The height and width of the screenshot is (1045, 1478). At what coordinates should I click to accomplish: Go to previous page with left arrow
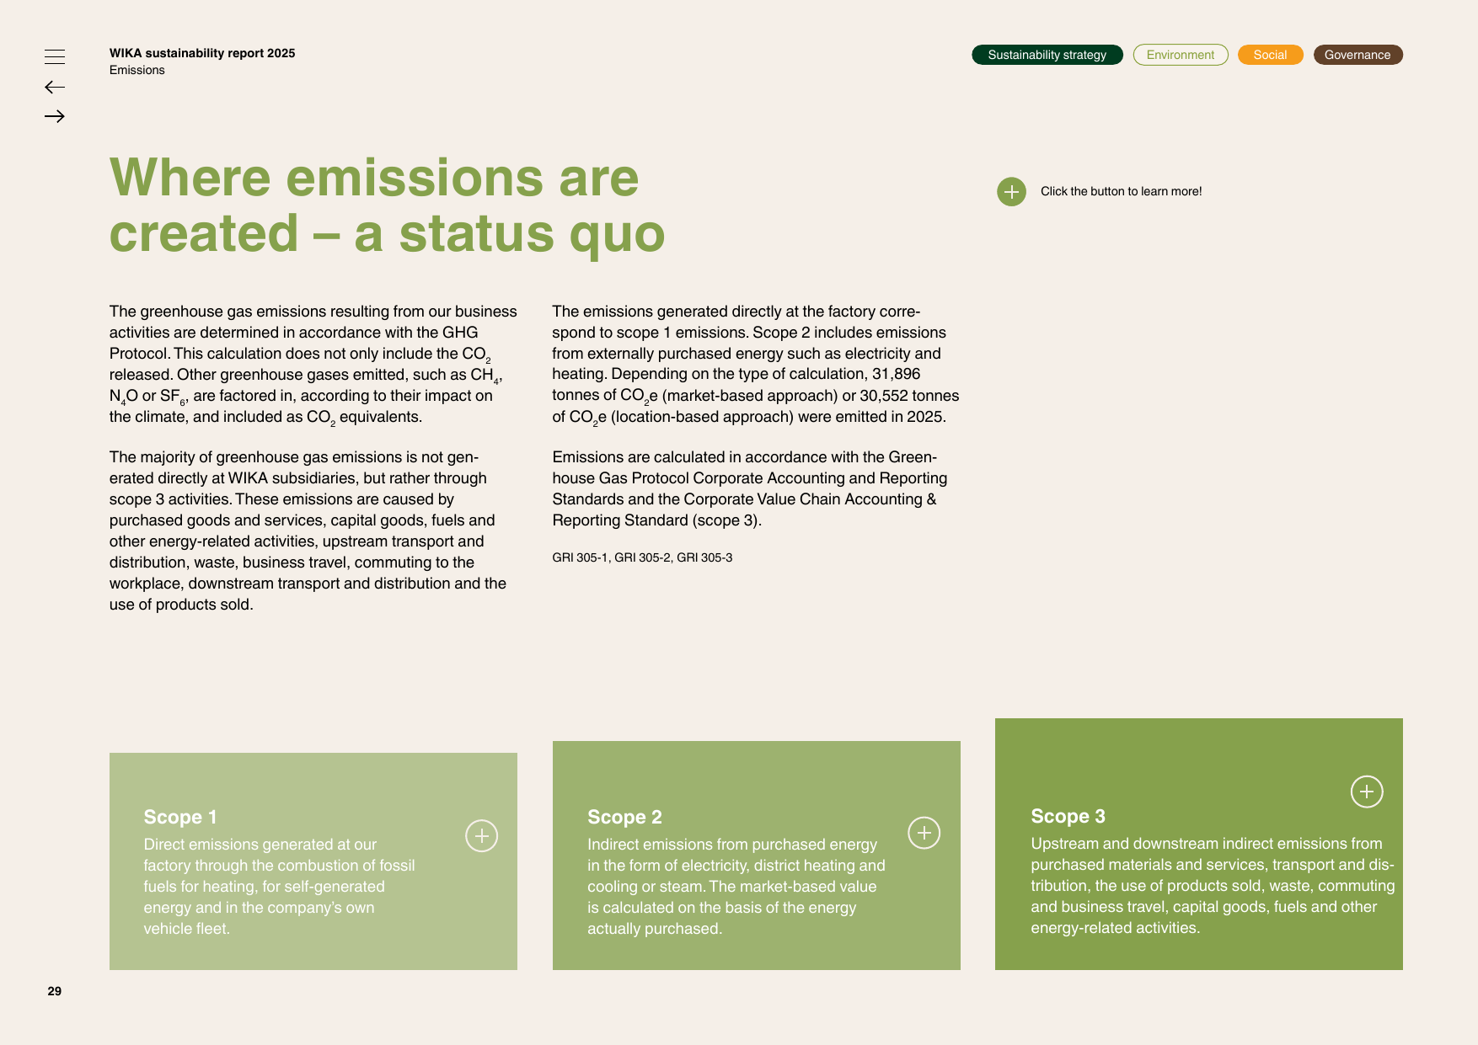(55, 87)
